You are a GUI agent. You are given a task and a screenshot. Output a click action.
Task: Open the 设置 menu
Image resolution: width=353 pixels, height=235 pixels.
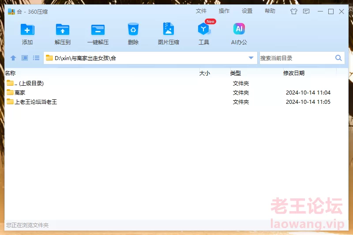coord(247,11)
